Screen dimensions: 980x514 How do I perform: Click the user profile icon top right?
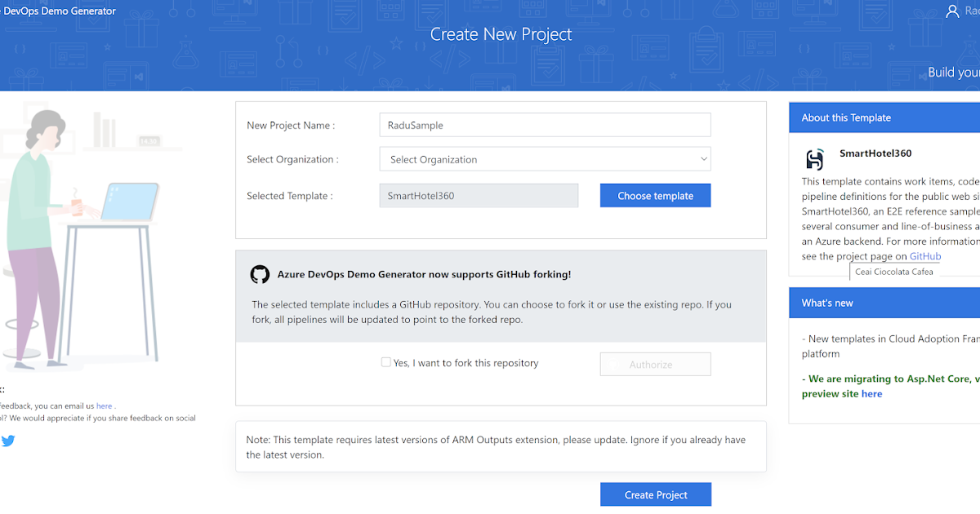955,11
